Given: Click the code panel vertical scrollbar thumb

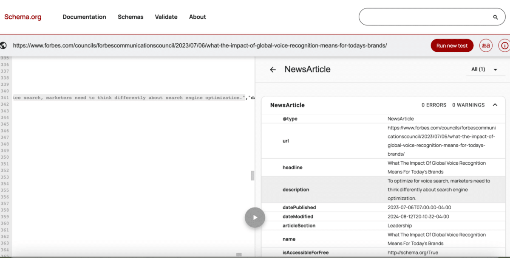Looking at the screenshot, I should 252,175.
